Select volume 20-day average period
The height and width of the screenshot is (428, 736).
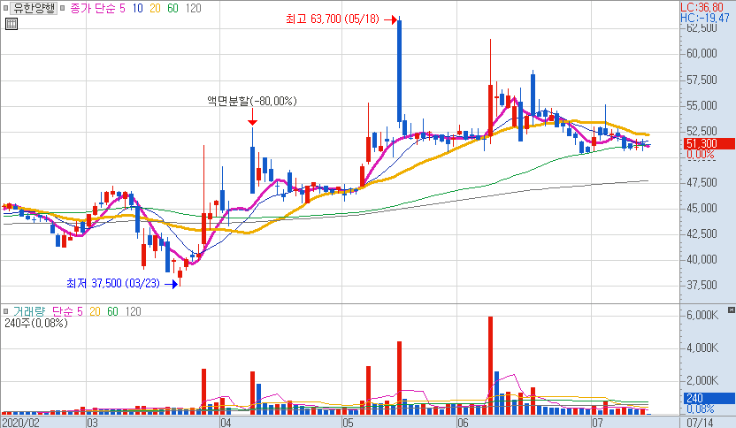click(x=95, y=311)
